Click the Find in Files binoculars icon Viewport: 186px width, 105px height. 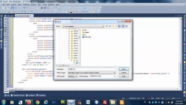coord(45,8)
